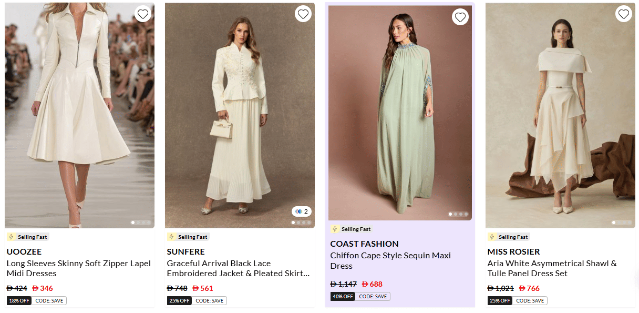
Task: Click Selling Fast lightning icon under MISS ROSIER
Action: click(x=492, y=237)
